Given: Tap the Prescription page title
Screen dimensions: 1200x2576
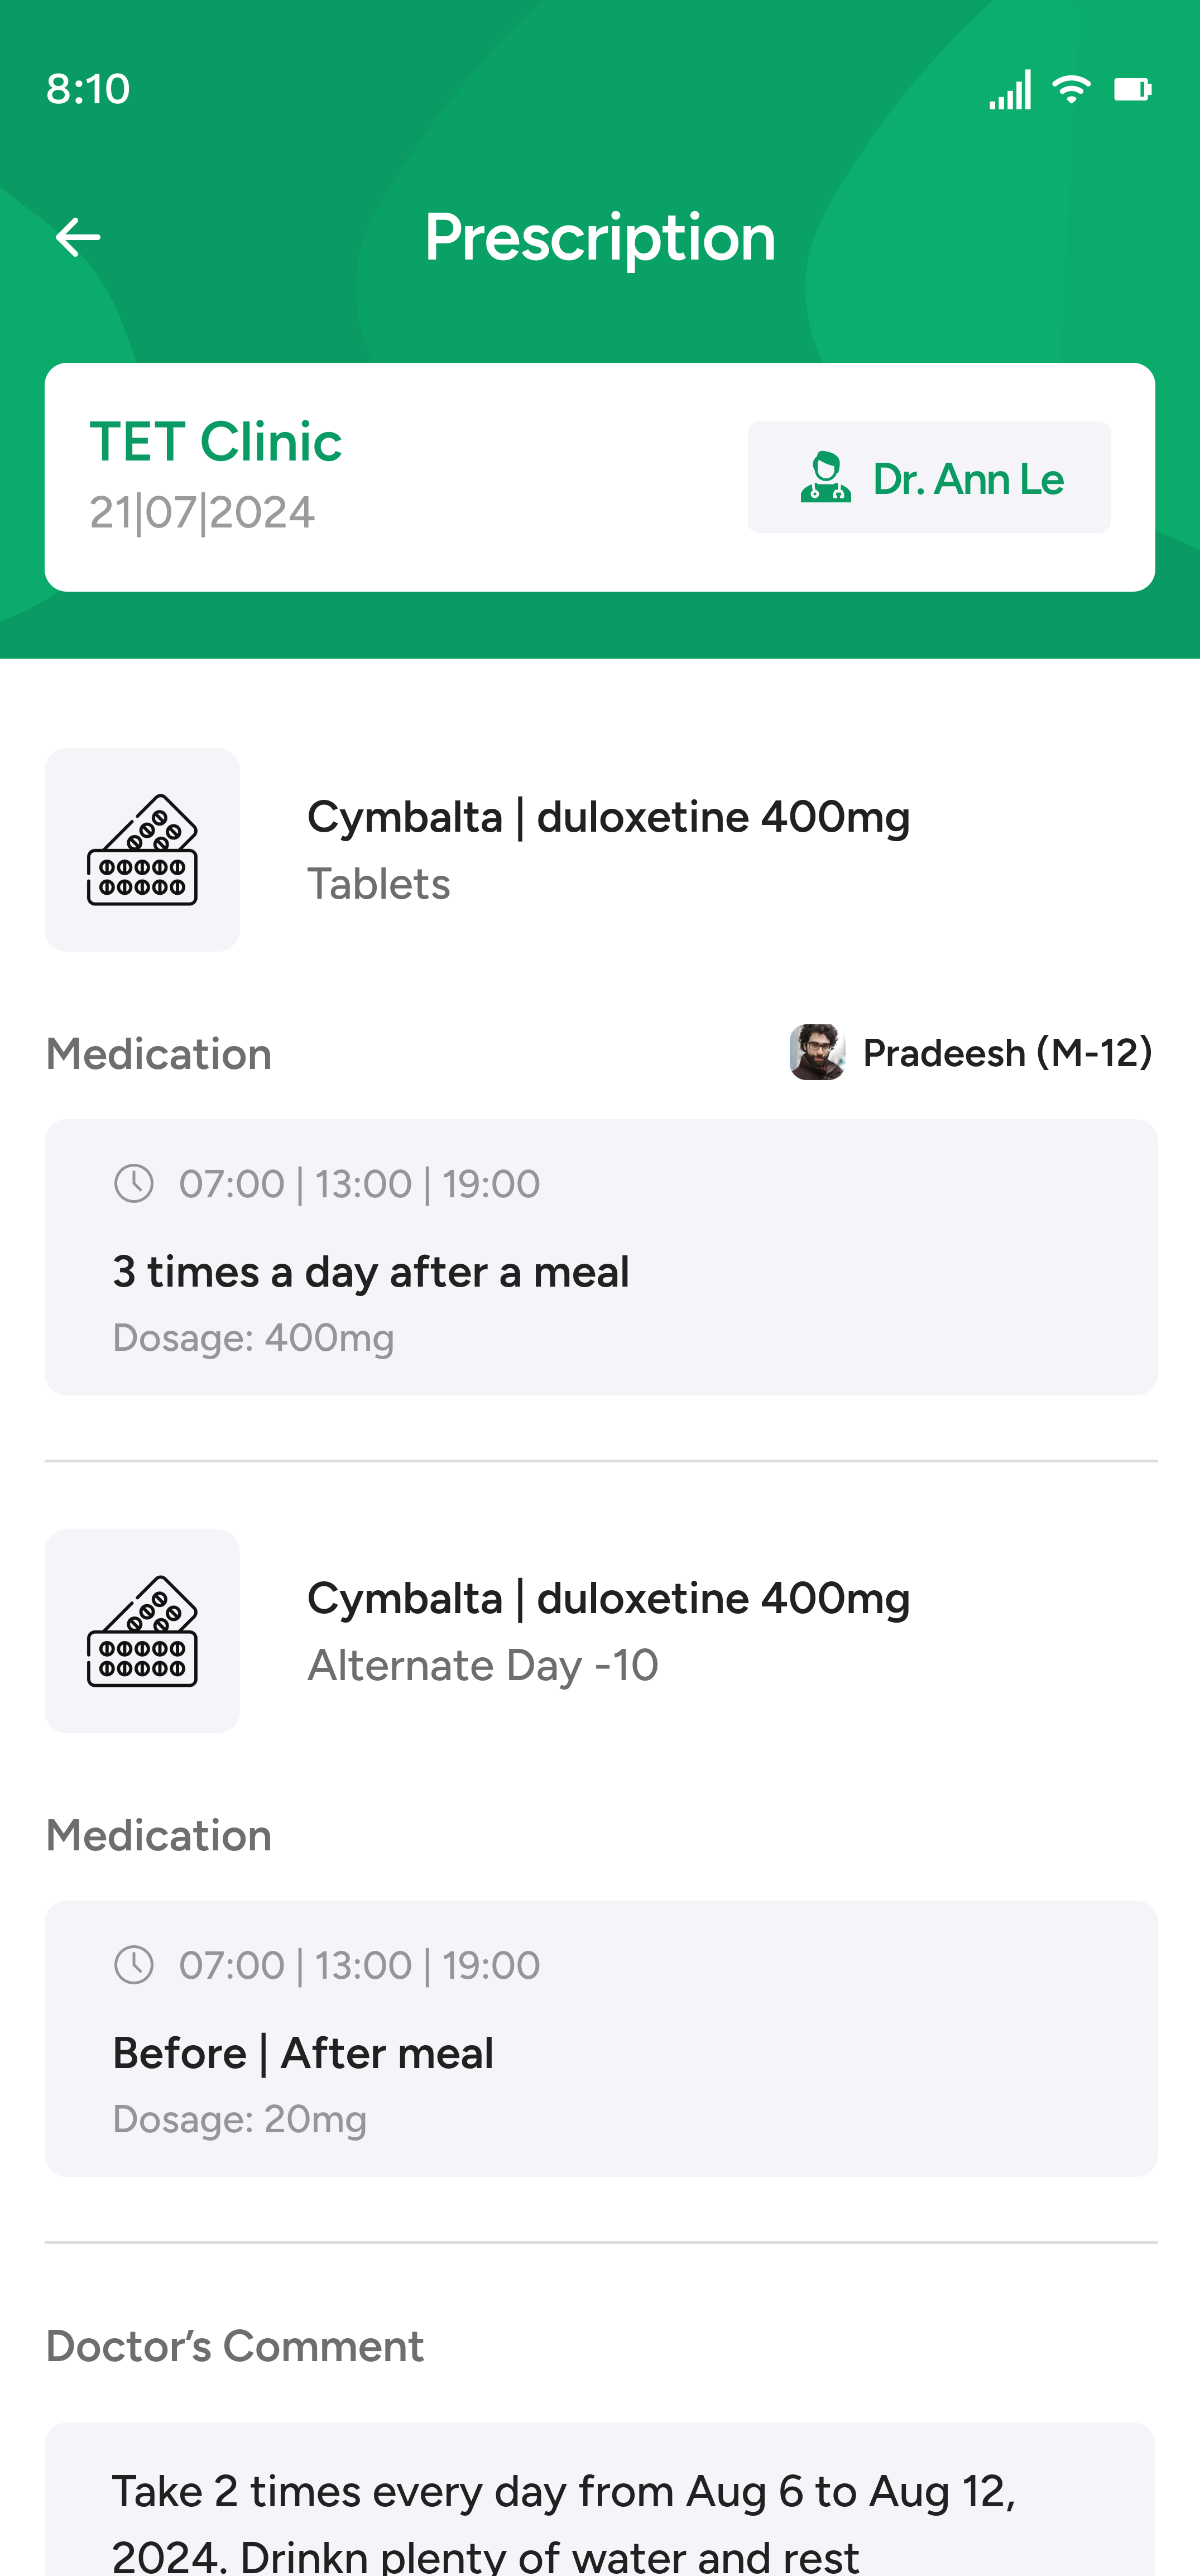Looking at the screenshot, I should click(x=600, y=238).
